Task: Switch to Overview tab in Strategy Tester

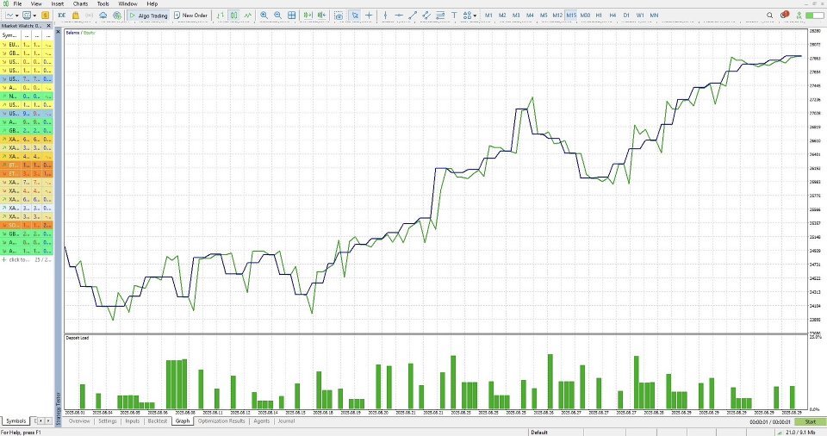Action: 79,421
